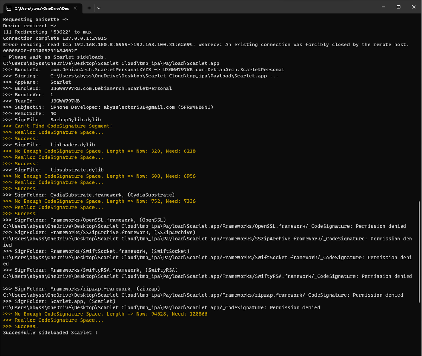Click 'SignFile: libloader.dylib' line
The image size is (422, 356).
49,145
